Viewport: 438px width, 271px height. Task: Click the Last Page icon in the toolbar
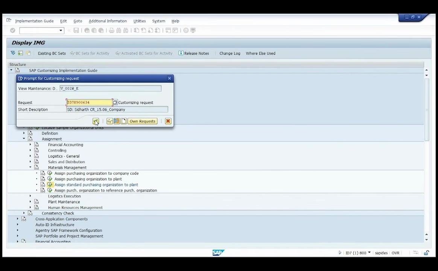click(158, 30)
